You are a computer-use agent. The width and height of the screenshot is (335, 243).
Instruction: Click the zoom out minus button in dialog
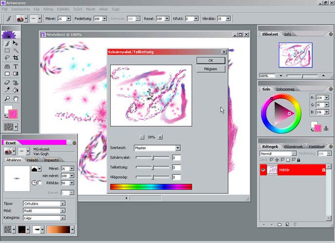(142, 137)
